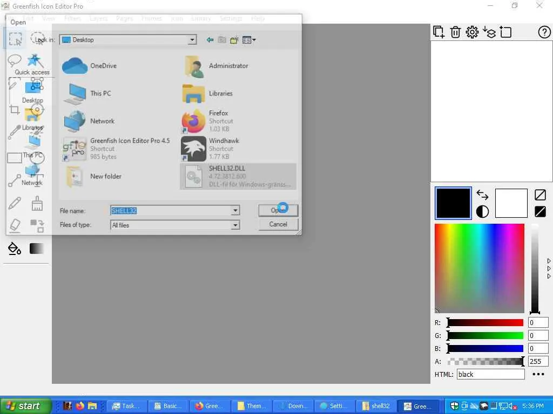Open help with question mark icon
The height and width of the screenshot is (414, 553).
[x=544, y=32]
